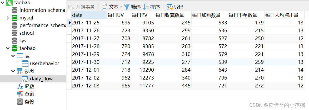Click the 筛选 filter button label
The image size is (309, 110).
coord(136,7)
